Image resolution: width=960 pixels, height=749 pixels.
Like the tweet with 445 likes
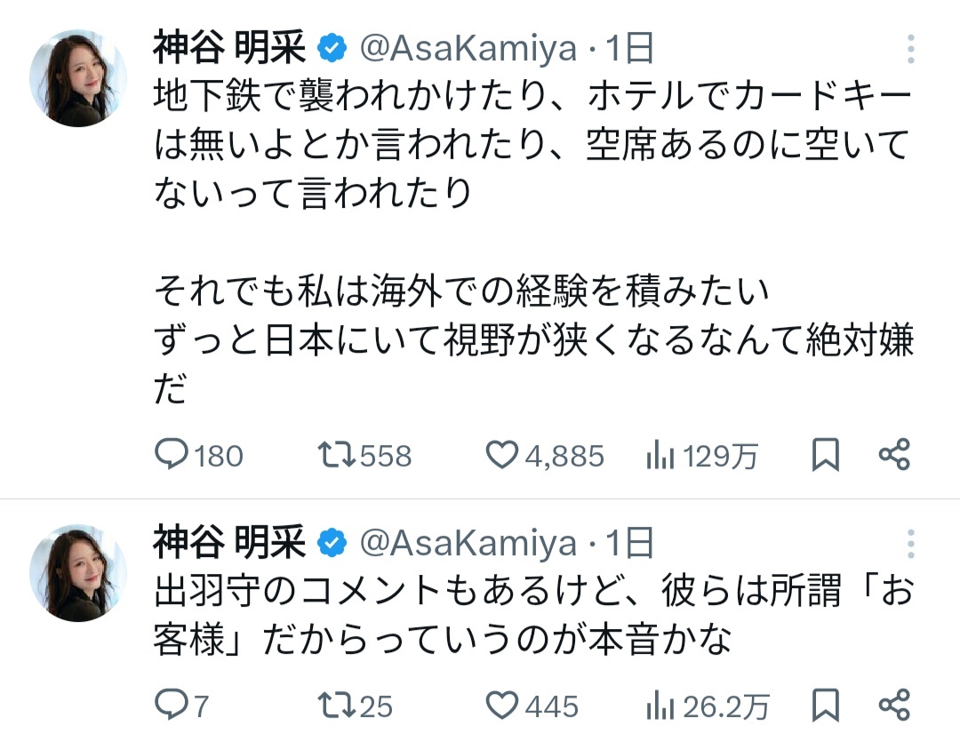tap(502, 706)
